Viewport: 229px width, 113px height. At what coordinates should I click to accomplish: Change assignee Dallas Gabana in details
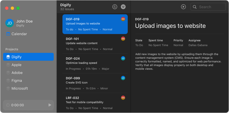pyautogui.click(x=198, y=45)
